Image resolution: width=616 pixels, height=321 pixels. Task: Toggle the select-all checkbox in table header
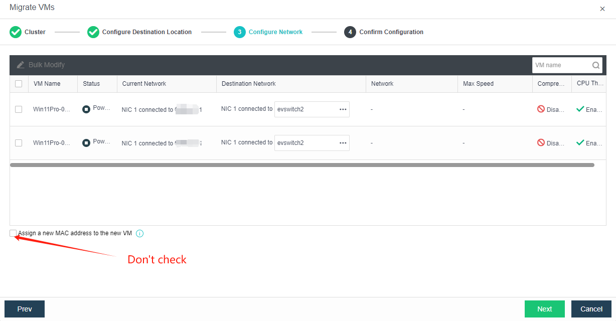click(x=19, y=84)
